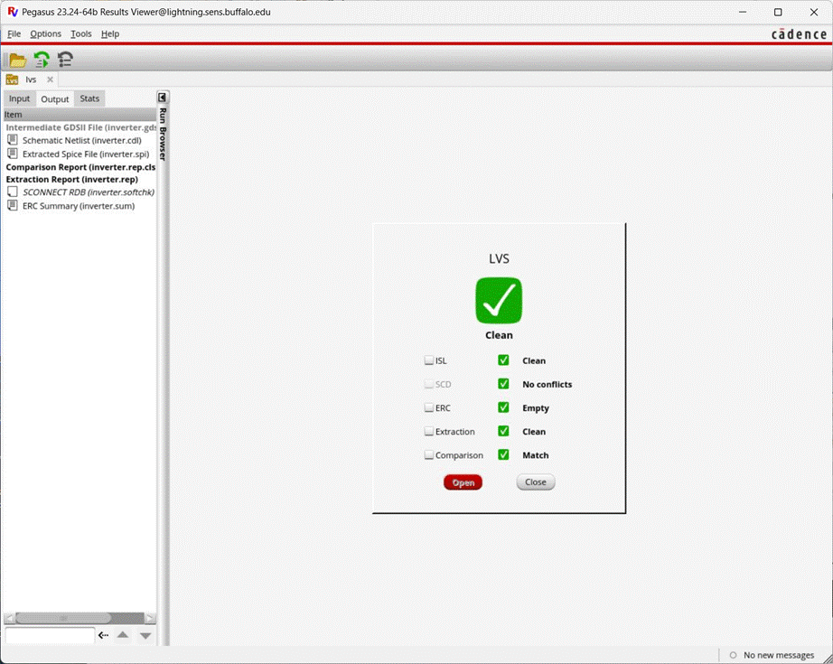Open the File menu

[14, 33]
